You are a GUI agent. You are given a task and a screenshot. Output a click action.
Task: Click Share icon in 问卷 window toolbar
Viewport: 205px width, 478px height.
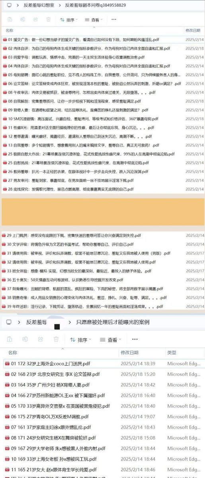(x=35, y=19)
